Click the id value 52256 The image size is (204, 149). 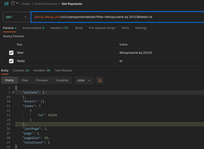(x=53, y=115)
